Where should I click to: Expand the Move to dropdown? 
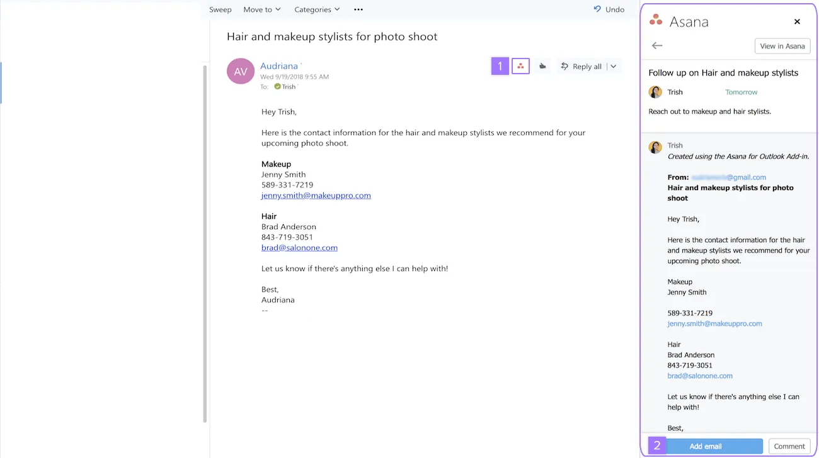pyautogui.click(x=261, y=9)
